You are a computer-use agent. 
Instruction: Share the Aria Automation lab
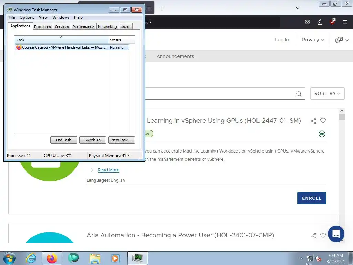coord(313,236)
